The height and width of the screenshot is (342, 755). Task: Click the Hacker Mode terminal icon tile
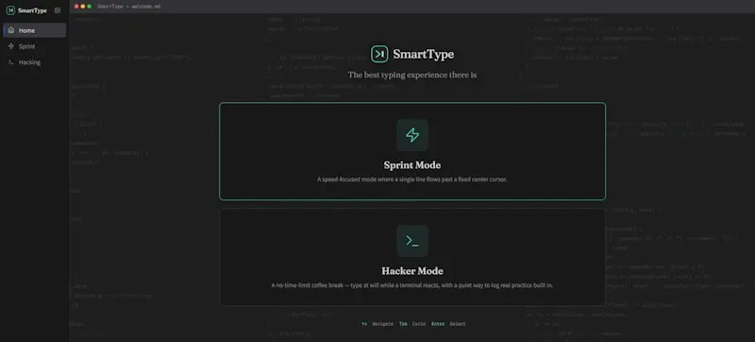pos(412,241)
